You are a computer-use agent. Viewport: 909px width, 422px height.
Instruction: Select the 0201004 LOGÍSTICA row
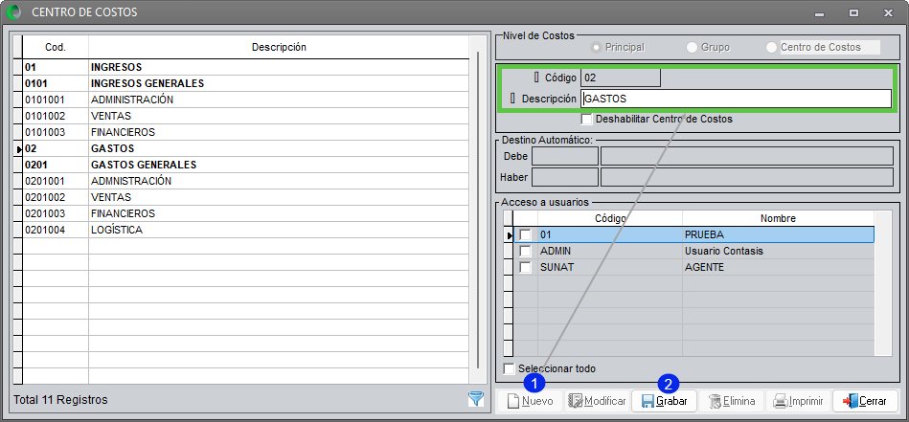point(246,230)
